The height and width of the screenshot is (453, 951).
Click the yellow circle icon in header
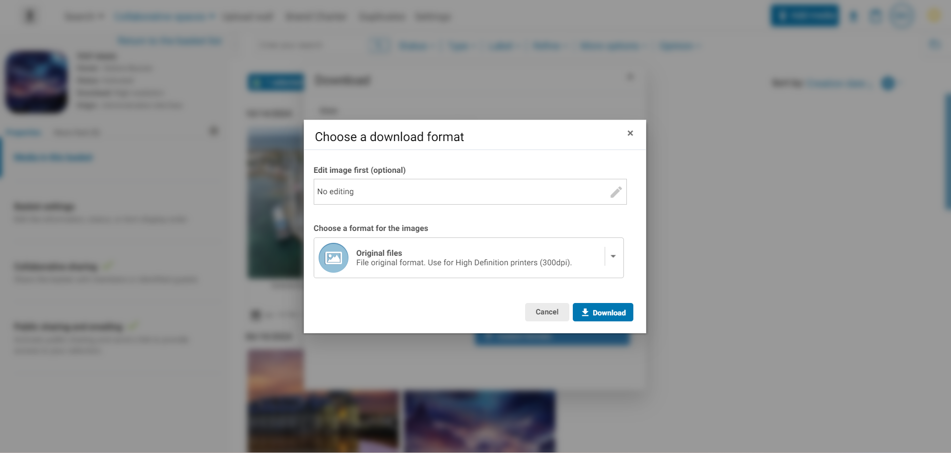click(x=934, y=16)
